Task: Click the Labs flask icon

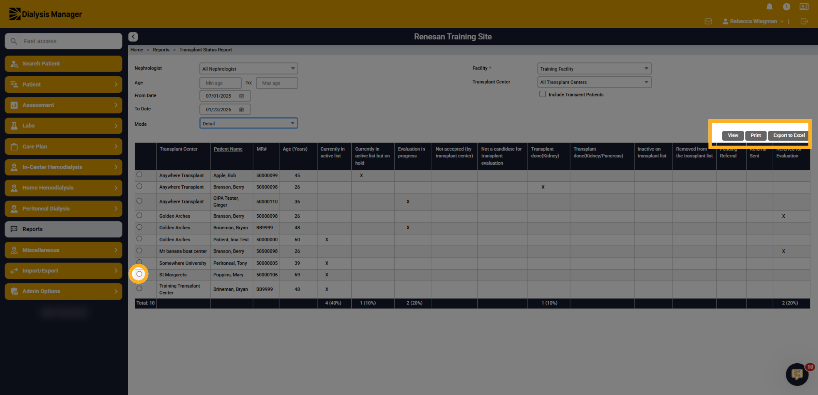Action: pyautogui.click(x=14, y=126)
